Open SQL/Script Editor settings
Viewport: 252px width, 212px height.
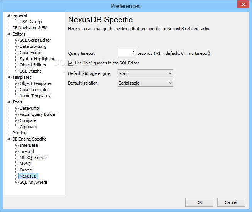35,40
